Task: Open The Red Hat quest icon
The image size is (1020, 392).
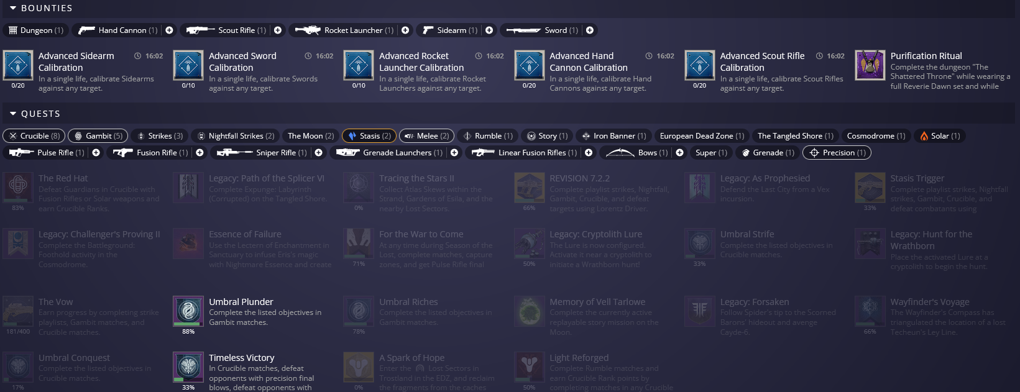Action: coord(18,188)
